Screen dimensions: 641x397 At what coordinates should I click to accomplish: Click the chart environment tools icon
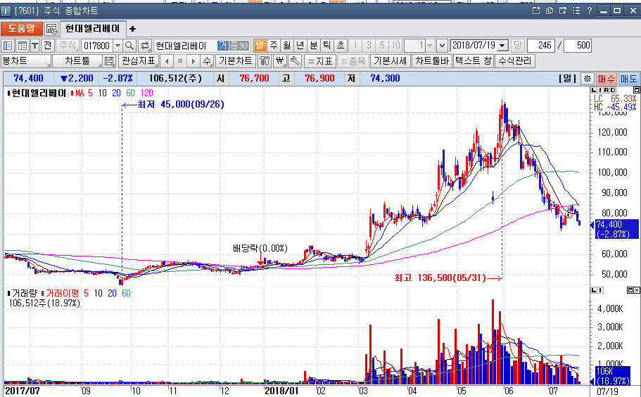coord(265,61)
